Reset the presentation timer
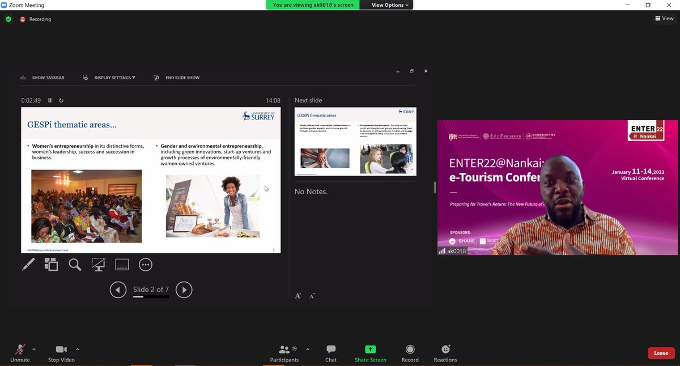 (61, 100)
